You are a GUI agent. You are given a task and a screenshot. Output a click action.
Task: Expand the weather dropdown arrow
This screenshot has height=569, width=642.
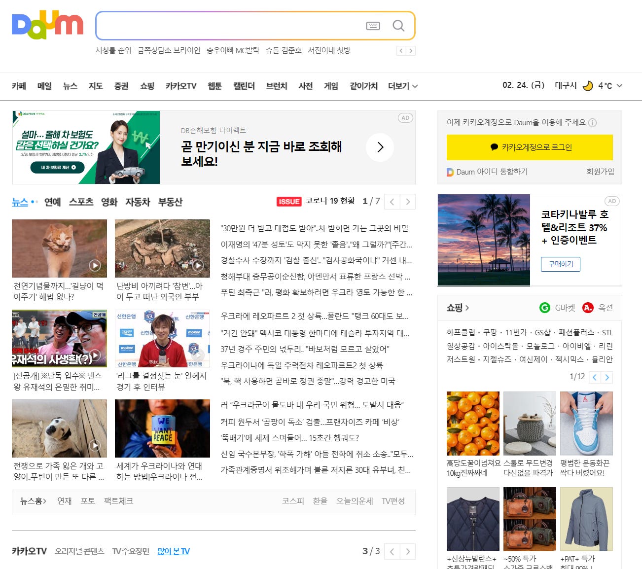coord(619,86)
